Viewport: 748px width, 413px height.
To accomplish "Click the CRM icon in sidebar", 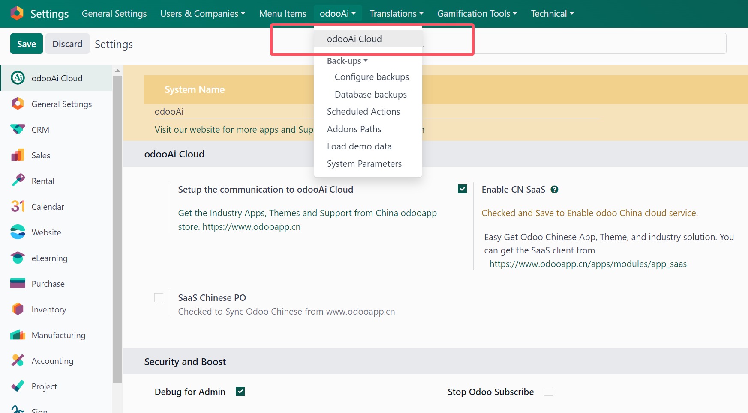I will point(18,130).
